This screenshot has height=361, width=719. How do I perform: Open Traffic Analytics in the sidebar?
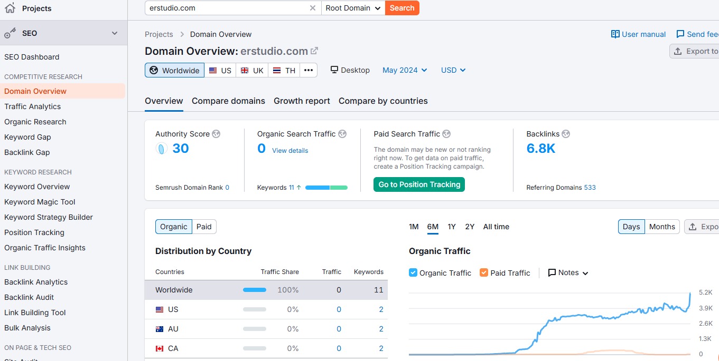click(33, 106)
